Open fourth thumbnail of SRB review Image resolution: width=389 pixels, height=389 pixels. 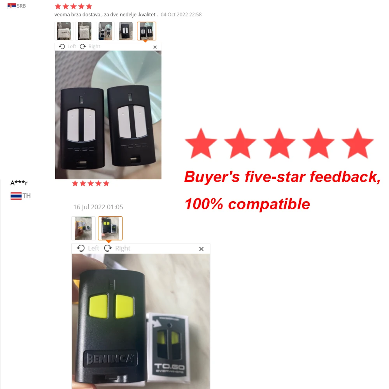coord(126,31)
